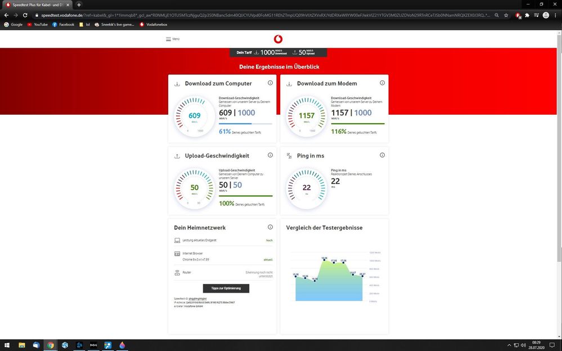Click the Internet Browser row icon

pos(177,254)
